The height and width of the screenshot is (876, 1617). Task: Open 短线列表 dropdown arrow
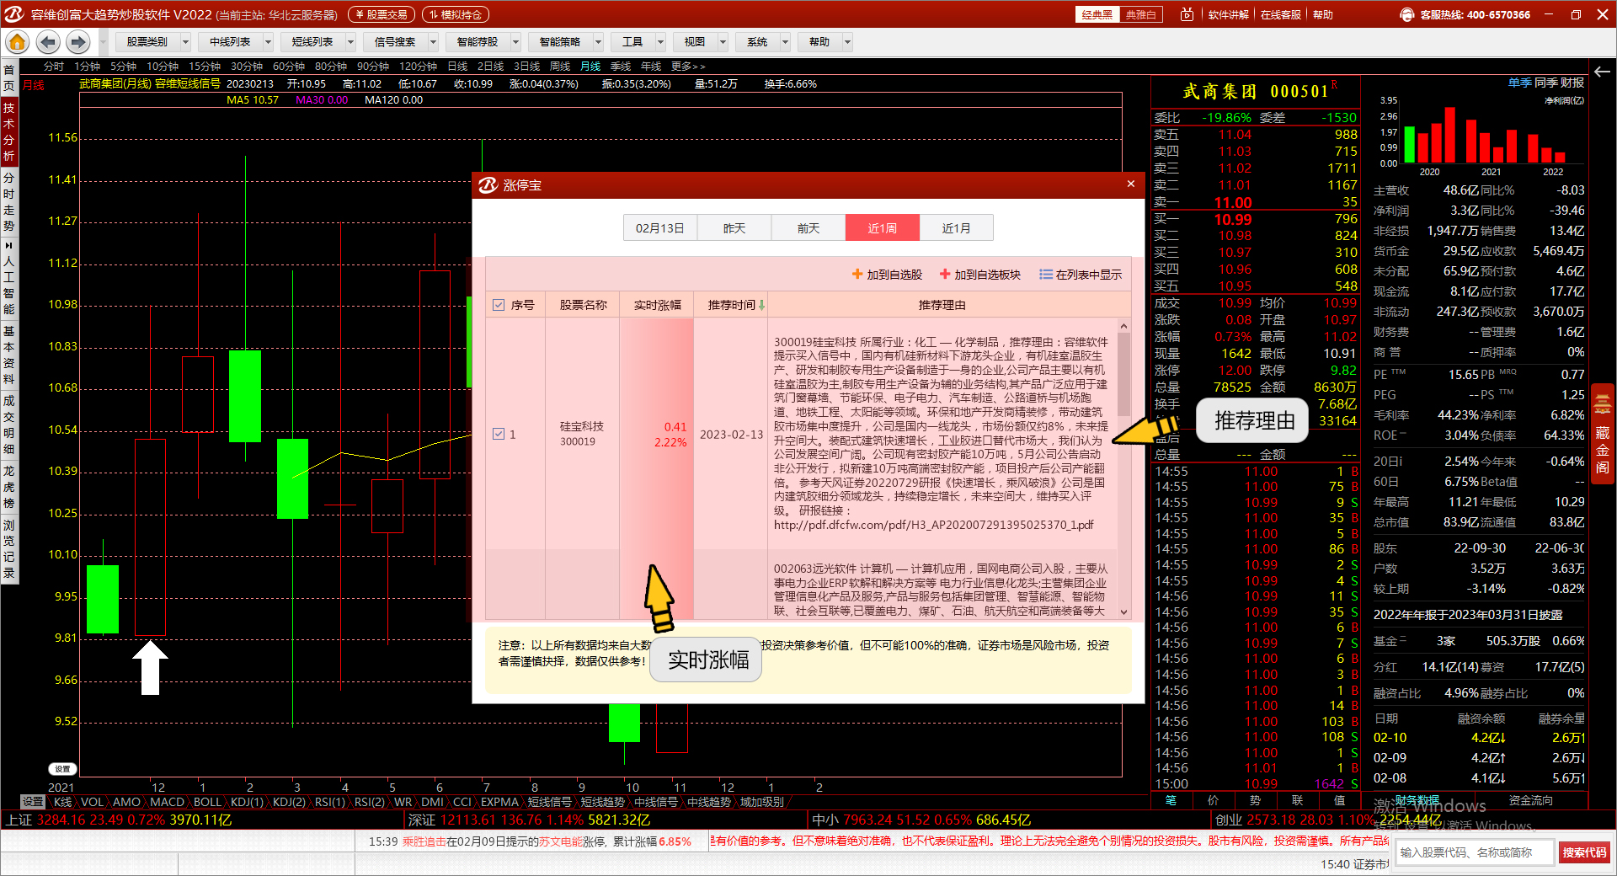pos(350,41)
